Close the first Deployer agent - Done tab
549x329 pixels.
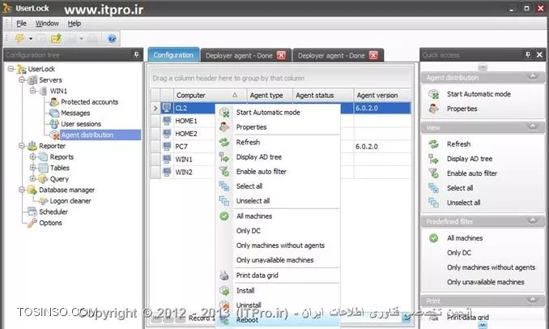[281, 55]
